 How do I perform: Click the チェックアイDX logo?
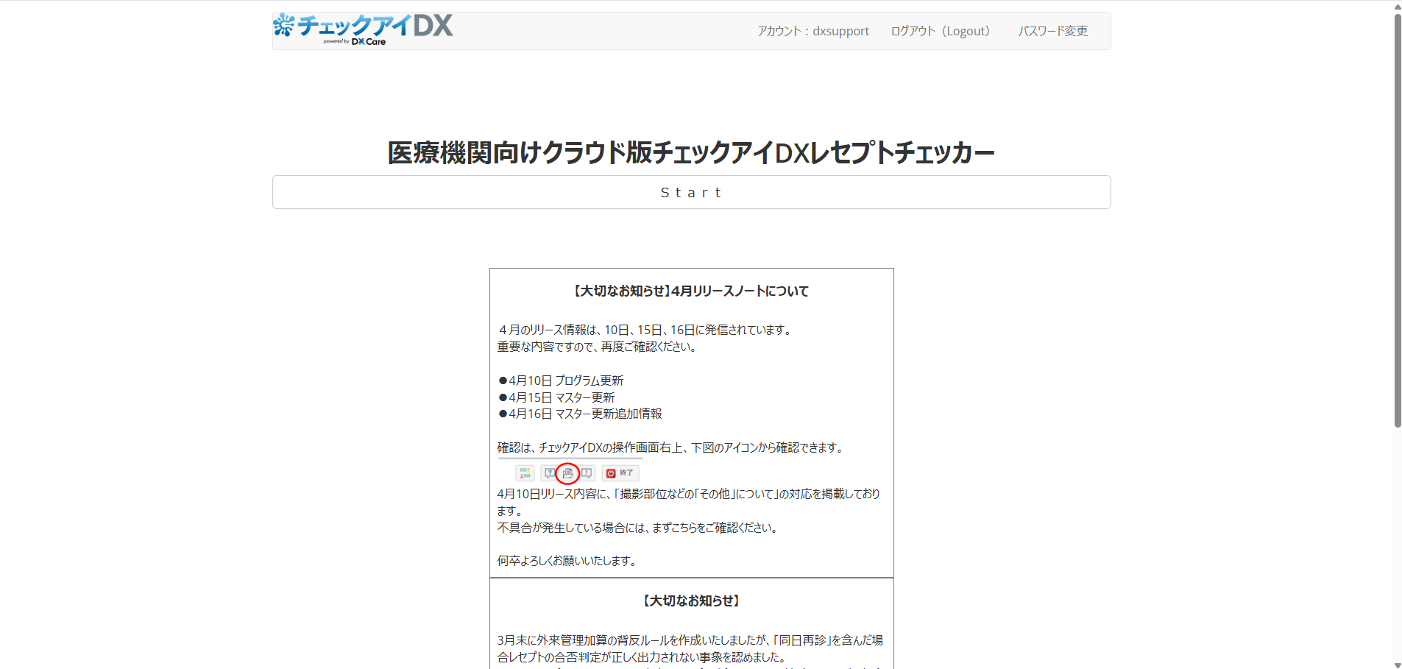(x=363, y=29)
